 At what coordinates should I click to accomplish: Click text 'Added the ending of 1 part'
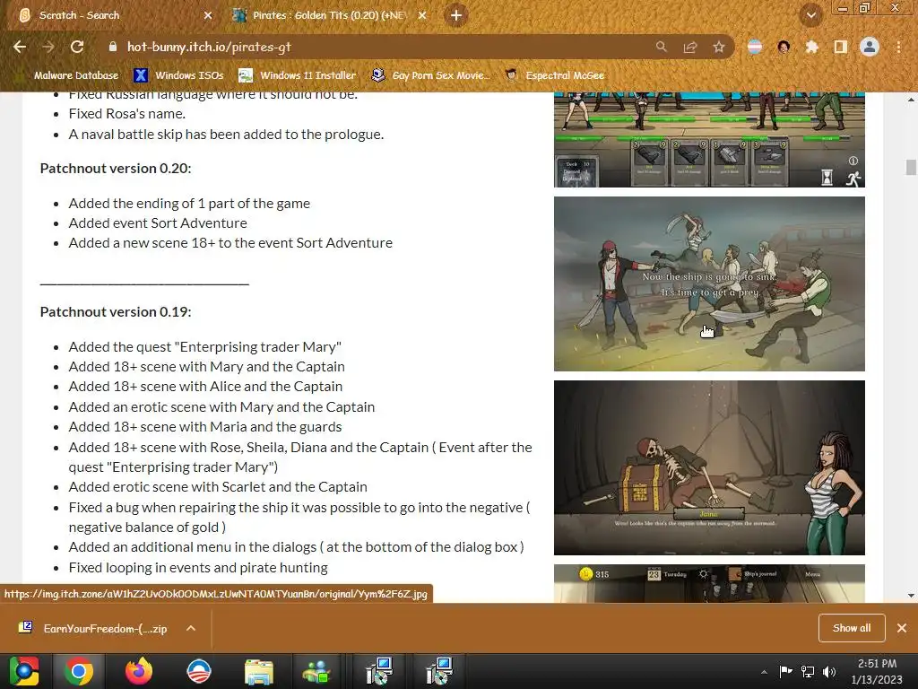[x=189, y=204]
